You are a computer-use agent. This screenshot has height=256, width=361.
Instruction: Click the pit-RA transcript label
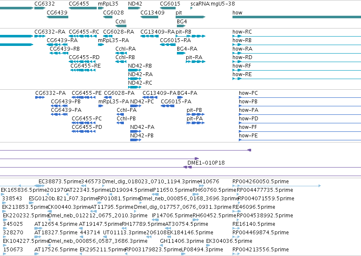(x=194, y=57)
